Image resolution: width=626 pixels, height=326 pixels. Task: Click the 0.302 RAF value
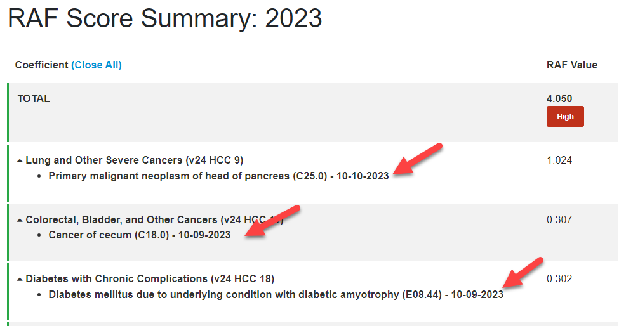[x=559, y=278]
